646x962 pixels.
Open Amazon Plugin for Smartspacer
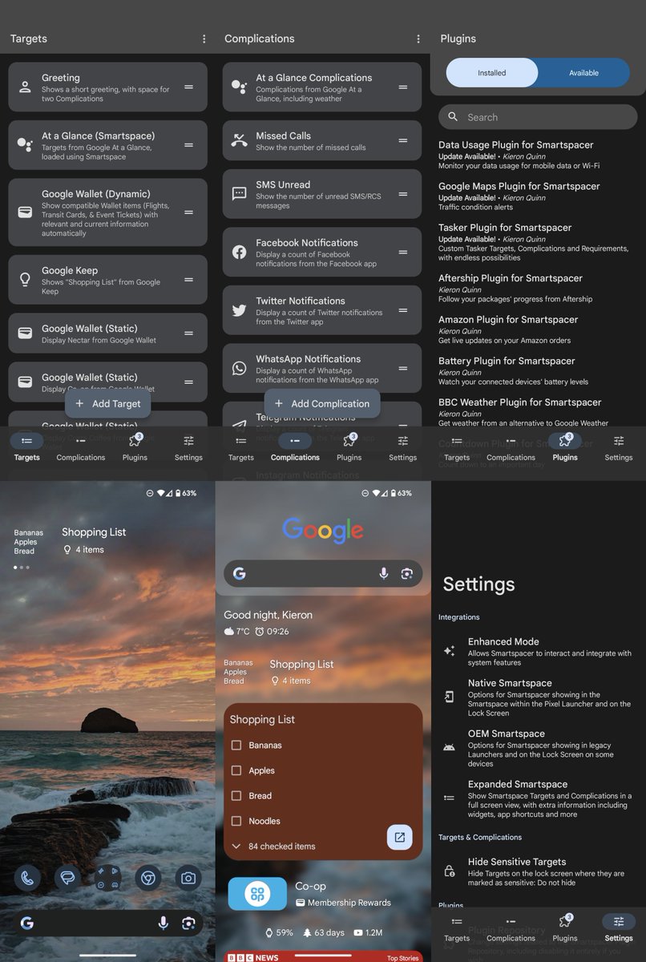pyautogui.click(x=539, y=329)
